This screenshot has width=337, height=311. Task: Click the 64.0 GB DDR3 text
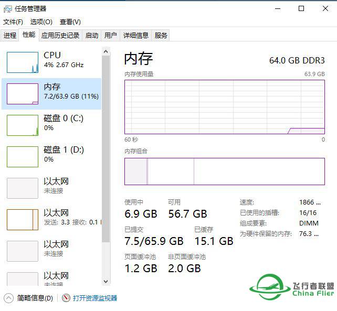(297, 60)
